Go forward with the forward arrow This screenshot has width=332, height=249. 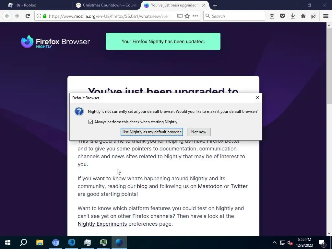17,16
